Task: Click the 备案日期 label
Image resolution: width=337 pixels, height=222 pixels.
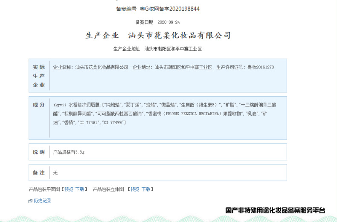Action: [145, 22]
